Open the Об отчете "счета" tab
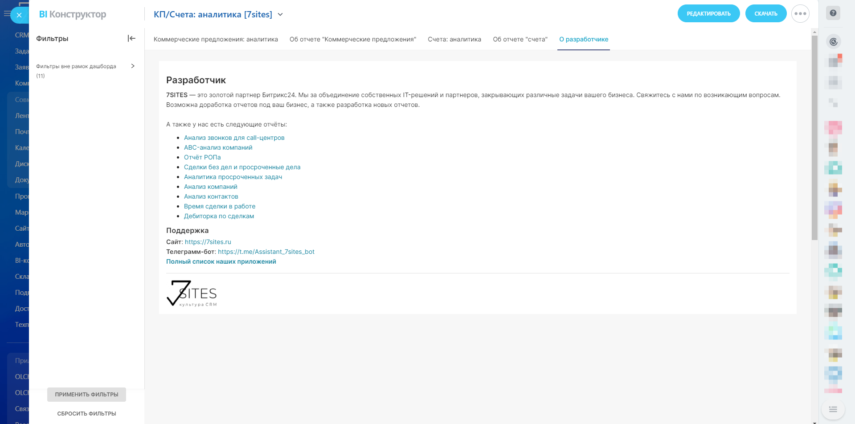 tap(520, 39)
